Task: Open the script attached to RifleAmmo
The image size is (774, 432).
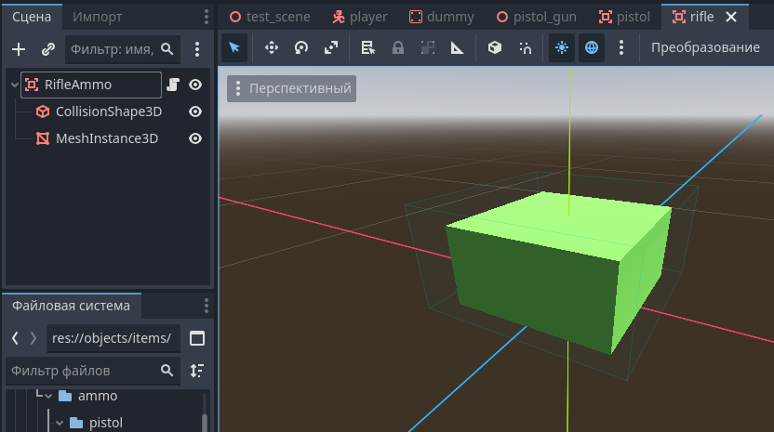Action: click(172, 85)
